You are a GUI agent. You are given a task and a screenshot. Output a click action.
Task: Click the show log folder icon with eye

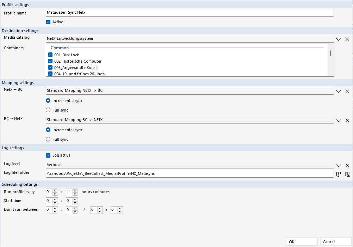[x=347, y=174]
